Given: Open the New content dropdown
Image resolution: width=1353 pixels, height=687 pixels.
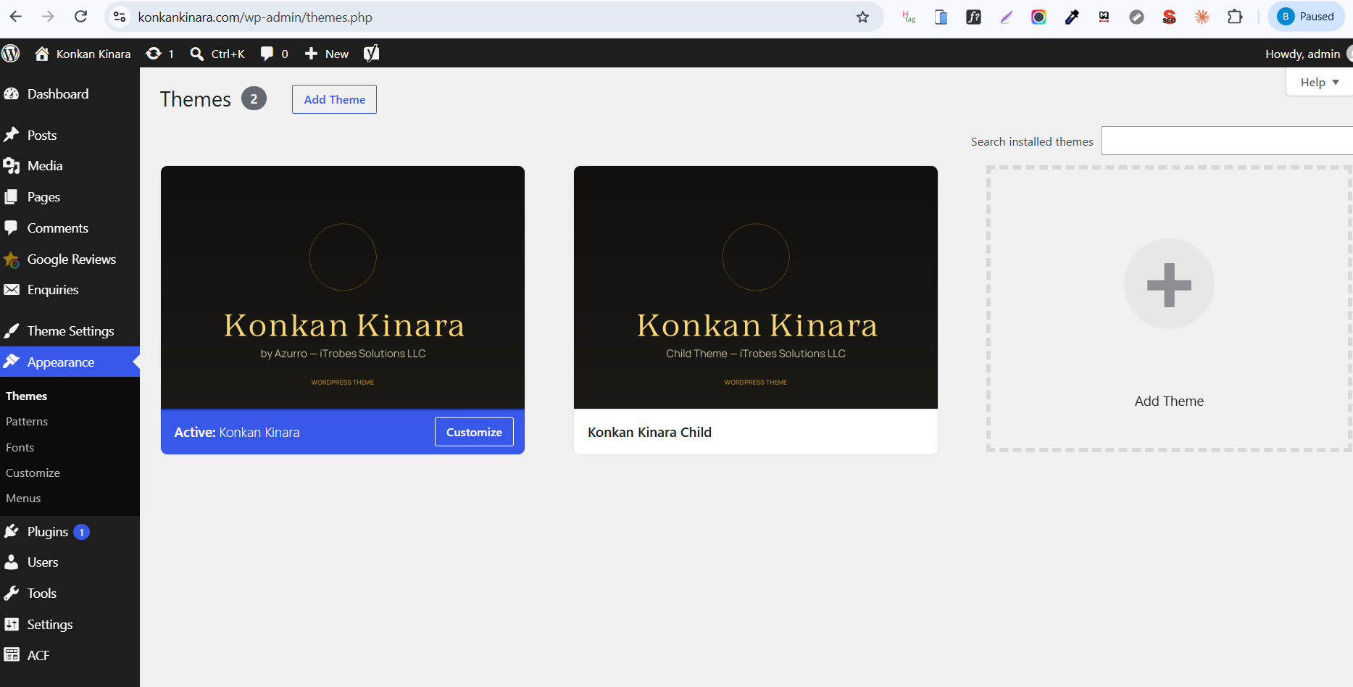Looking at the screenshot, I should click(327, 54).
